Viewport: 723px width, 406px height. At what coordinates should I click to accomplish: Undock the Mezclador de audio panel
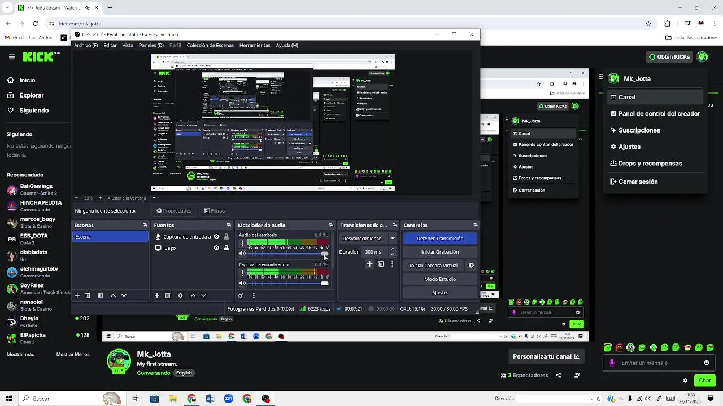(331, 226)
